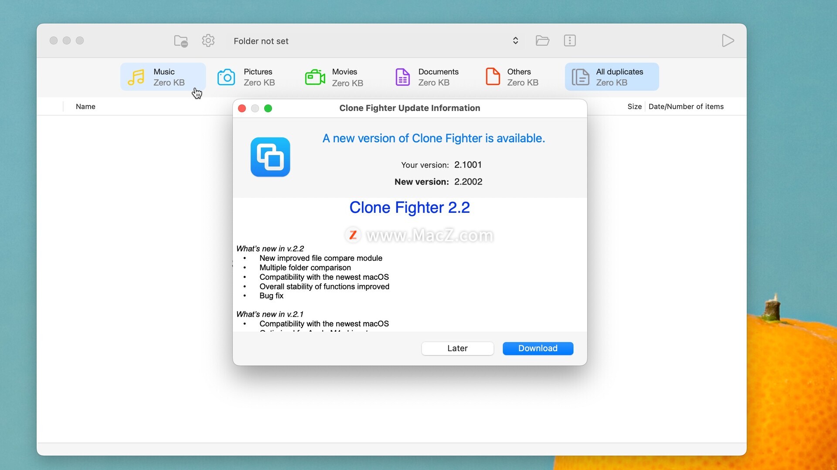Click the 'Bug fix' release note line
Viewport: 837px width, 470px height.
click(271, 296)
